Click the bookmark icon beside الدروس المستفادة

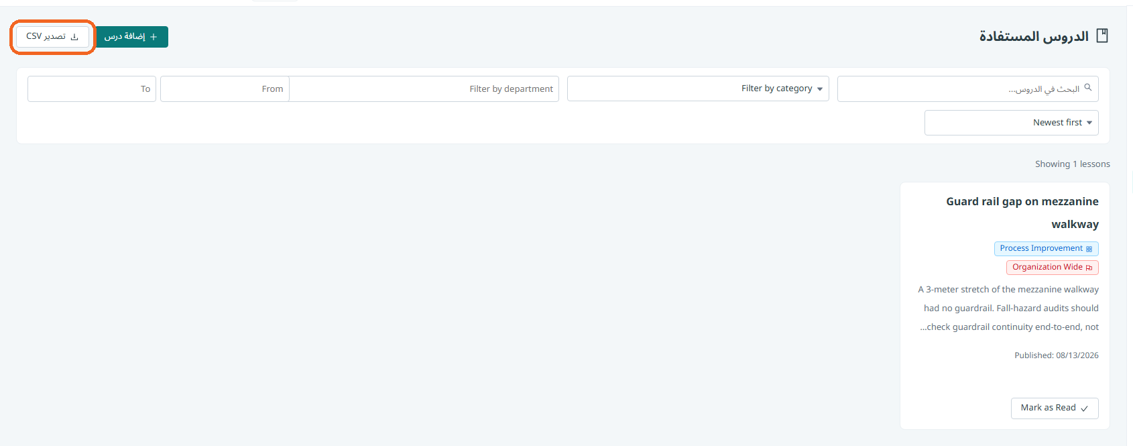click(1101, 36)
